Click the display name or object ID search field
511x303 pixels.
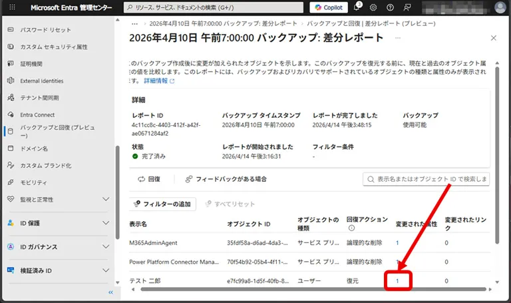(426, 179)
